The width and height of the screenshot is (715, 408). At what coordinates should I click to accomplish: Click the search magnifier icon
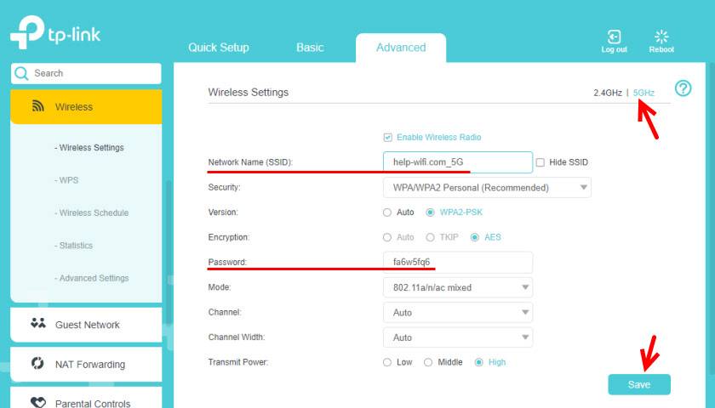click(x=22, y=74)
